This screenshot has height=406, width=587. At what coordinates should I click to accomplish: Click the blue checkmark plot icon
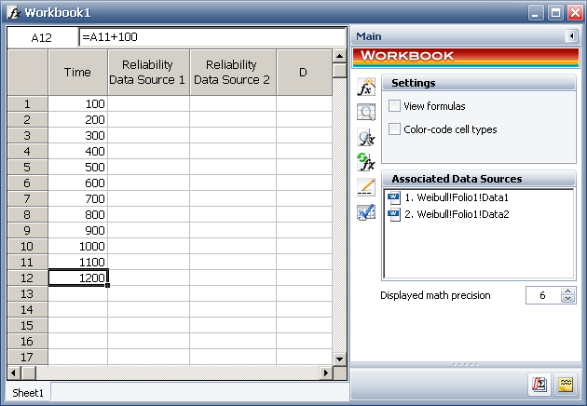pos(366,212)
